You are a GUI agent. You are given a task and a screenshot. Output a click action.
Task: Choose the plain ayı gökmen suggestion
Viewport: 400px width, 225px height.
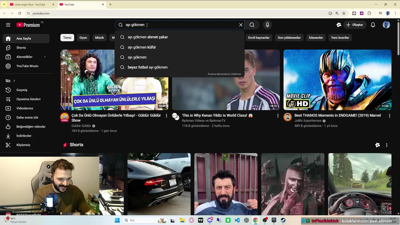(179, 57)
